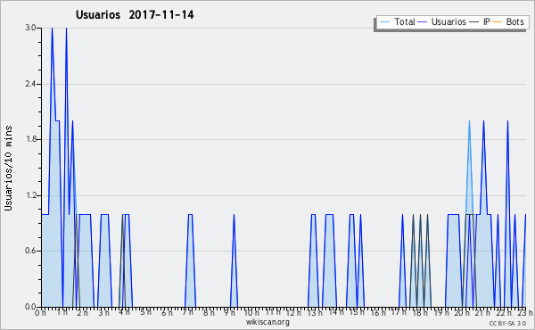The image size is (535, 330).
Task: Click the y-axis value '0.6'
Action: click(x=31, y=251)
